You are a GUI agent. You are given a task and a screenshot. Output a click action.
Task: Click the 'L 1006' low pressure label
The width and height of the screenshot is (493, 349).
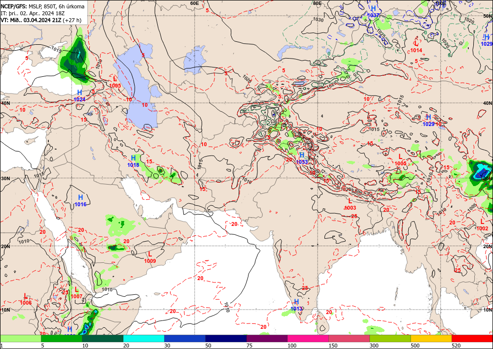pyautogui.click(x=26, y=299)
